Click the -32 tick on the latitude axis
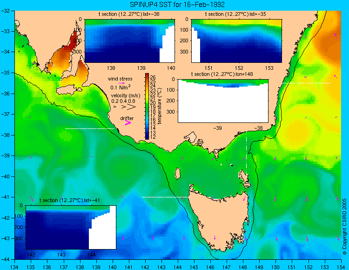 coord(5,11)
